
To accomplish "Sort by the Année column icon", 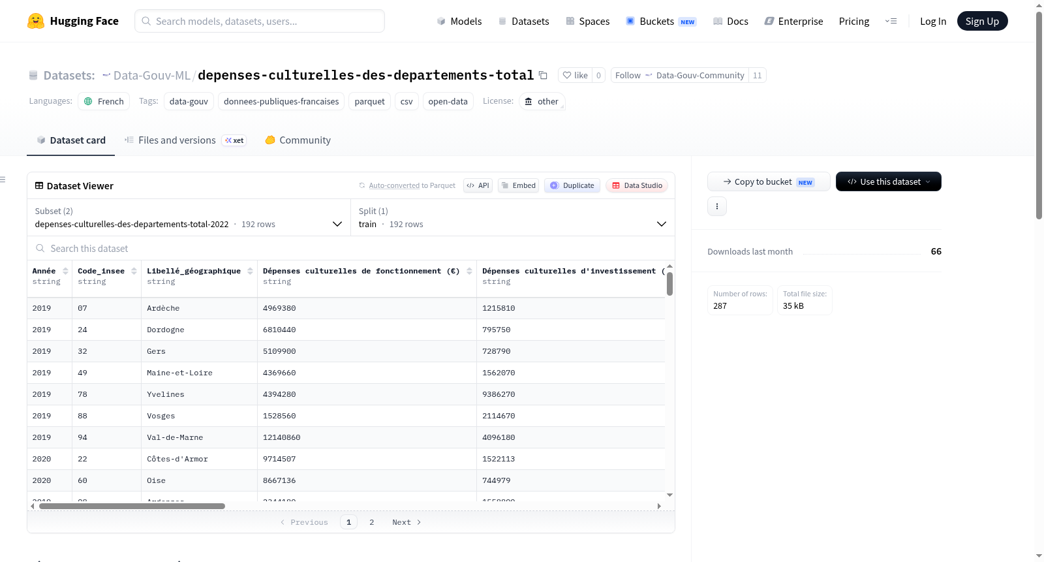I will click(65, 271).
